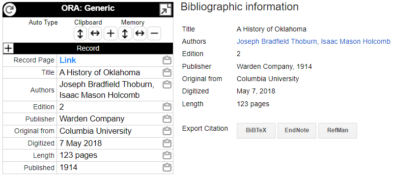Image resolution: width=393 pixels, height=177 pixels.
Task: Click the Memory vertical arrows button
Action: click(125, 33)
